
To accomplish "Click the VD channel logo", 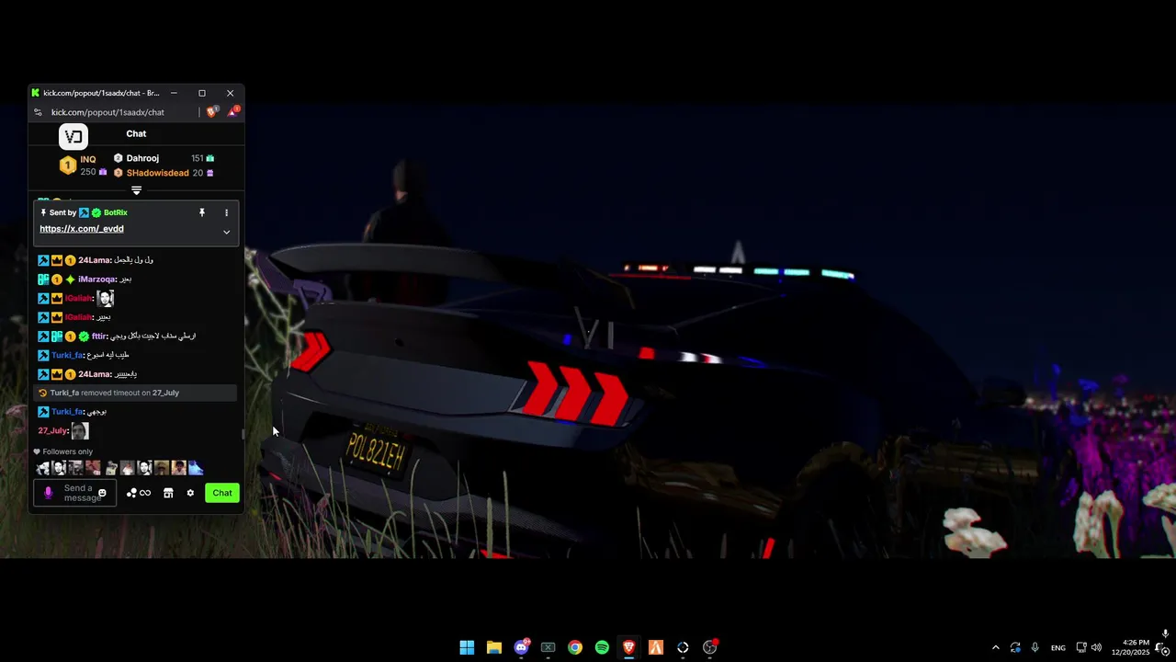I will pyautogui.click(x=73, y=137).
